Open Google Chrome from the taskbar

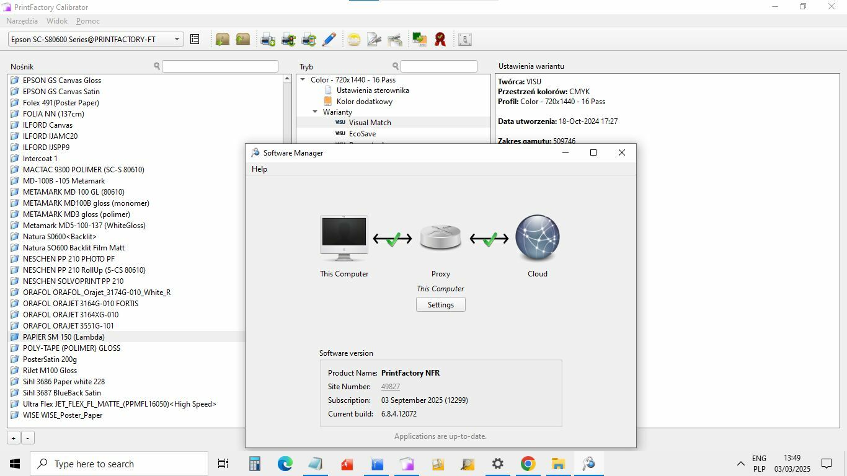528,464
